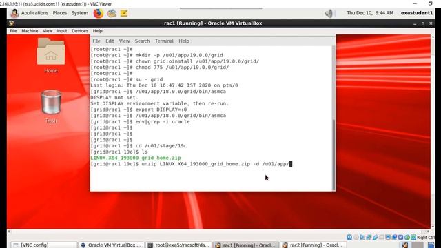Click the hard disk activity status icon
441x248 pixels.
point(349,237)
